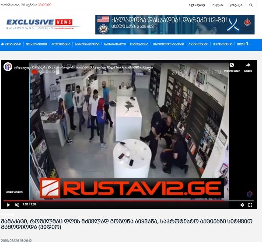
Task: Open the ეკონომიკა menu item
Action: point(222,44)
